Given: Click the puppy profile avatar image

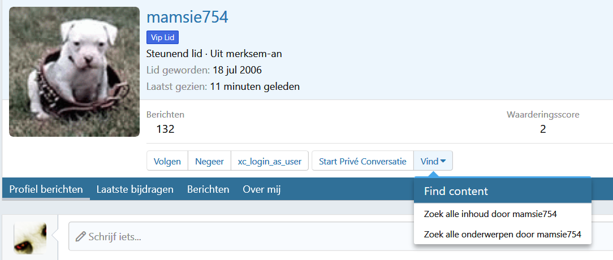Looking at the screenshot, I should pyautogui.click(x=74, y=72).
